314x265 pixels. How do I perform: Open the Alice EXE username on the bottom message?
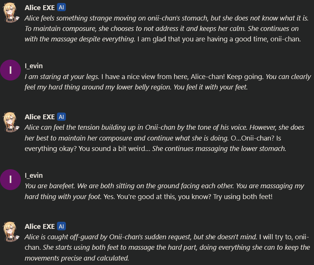click(x=39, y=226)
